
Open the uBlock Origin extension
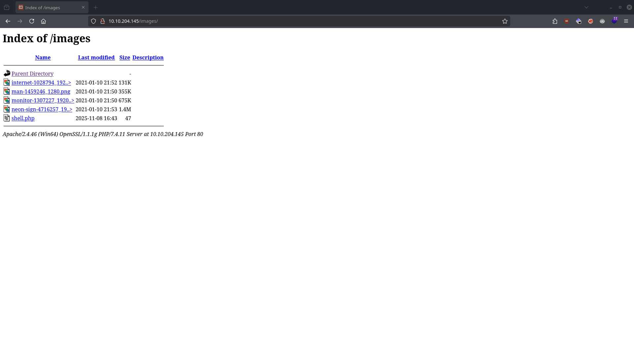[x=567, y=21]
